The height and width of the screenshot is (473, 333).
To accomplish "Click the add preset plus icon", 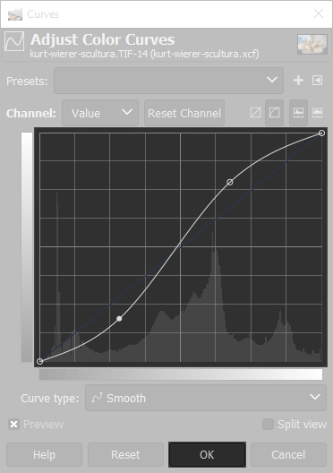I will (298, 81).
